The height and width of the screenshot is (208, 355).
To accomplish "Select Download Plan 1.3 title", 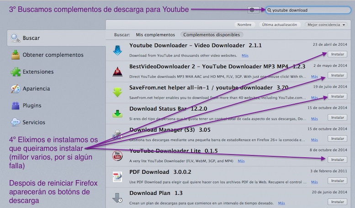I will point(156,193).
